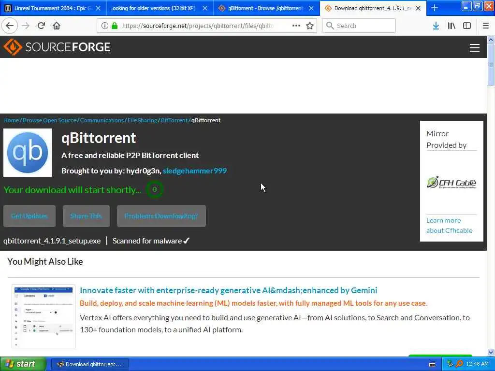
Task: Click the download countdown circle
Action: pos(154,189)
